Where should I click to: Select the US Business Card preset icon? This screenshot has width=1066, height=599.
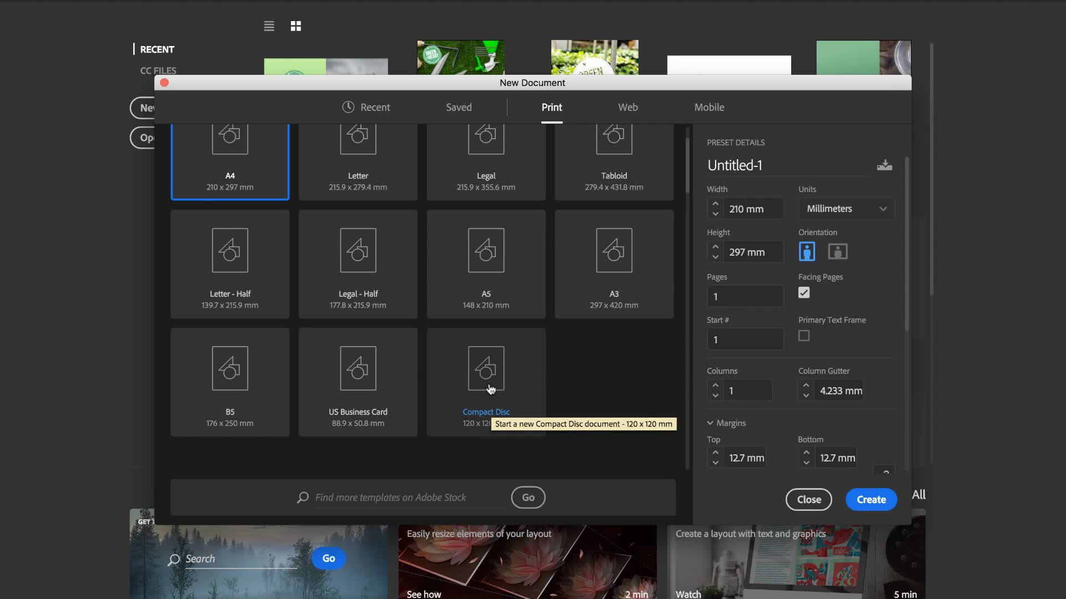tap(358, 368)
